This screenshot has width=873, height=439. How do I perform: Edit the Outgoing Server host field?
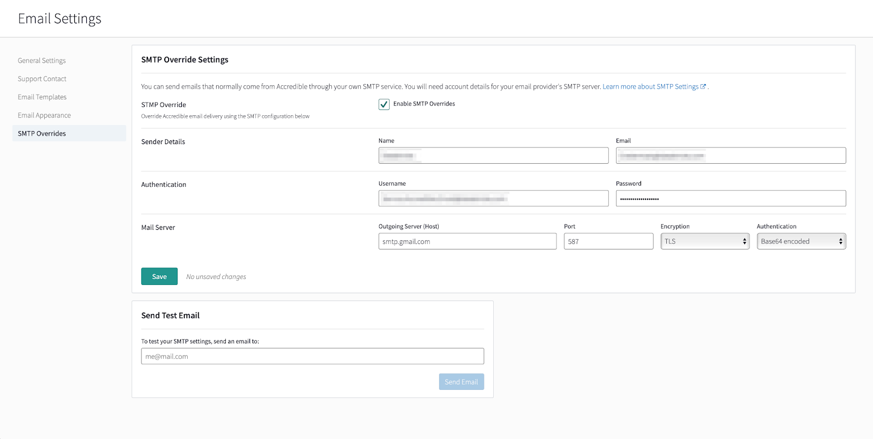click(x=467, y=241)
